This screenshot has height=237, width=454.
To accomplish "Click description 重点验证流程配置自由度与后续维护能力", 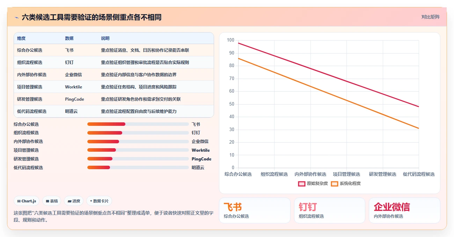I will click(x=139, y=112).
